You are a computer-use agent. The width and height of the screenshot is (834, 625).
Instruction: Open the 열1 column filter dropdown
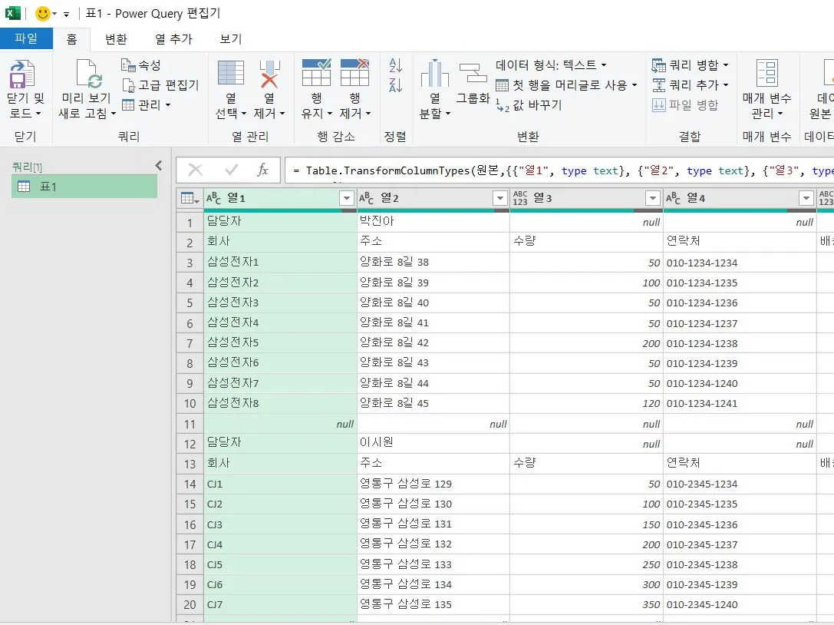347,199
